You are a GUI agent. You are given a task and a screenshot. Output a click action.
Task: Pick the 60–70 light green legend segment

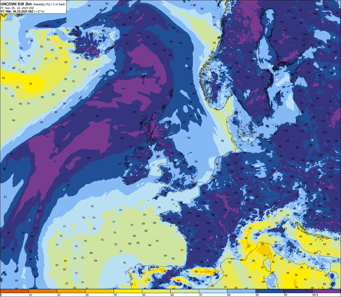pos(185,291)
